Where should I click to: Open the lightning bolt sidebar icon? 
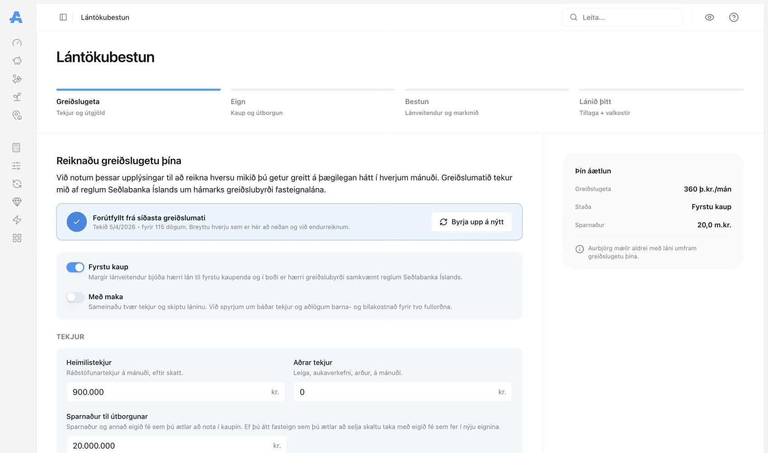17,220
